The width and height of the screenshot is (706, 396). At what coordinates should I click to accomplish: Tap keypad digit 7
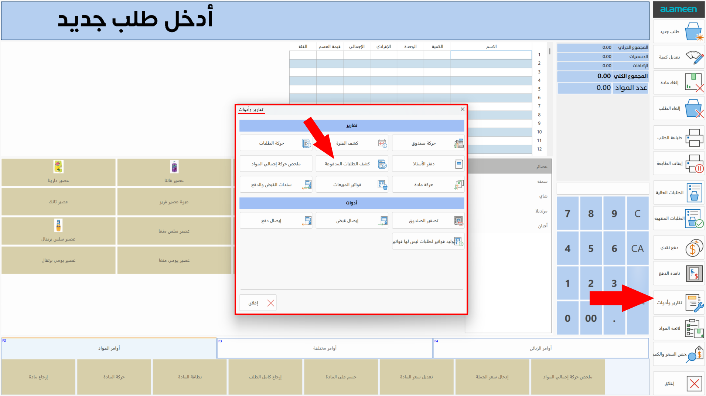pos(567,213)
